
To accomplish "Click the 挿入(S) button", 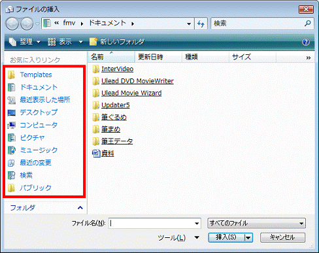I will click(x=226, y=237).
